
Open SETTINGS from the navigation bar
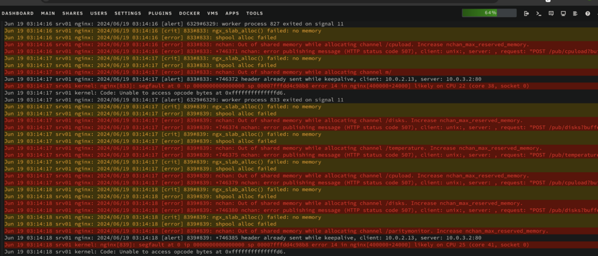tap(128, 13)
